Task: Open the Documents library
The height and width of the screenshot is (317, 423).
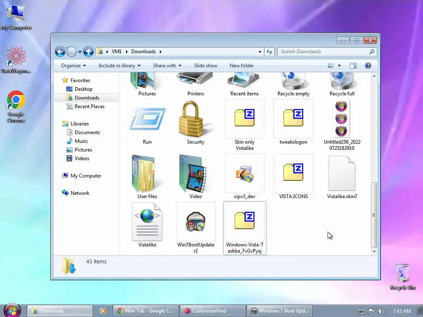Action: click(87, 132)
